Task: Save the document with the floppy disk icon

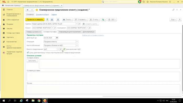Action: (52, 19)
